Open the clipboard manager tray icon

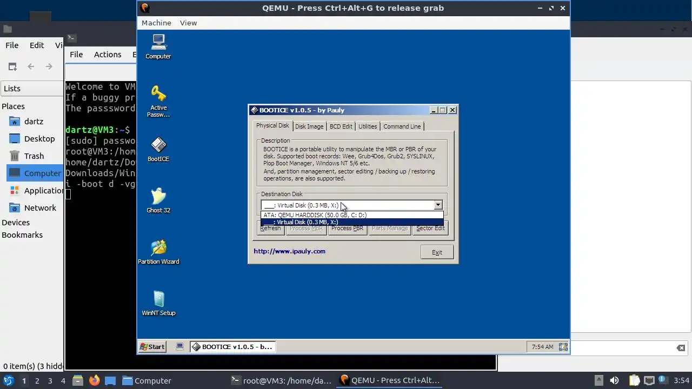tap(634, 380)
